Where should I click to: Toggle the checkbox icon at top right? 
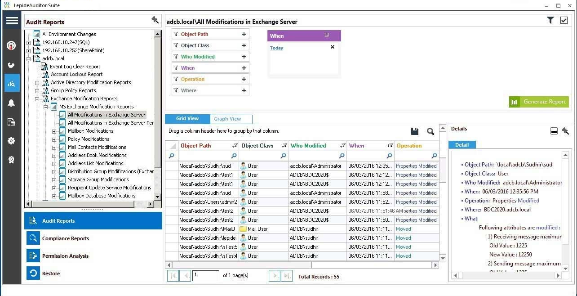tap(564, 20)
